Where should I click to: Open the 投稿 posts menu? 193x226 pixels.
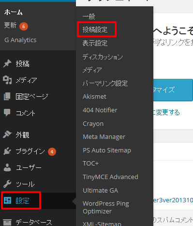23,64
